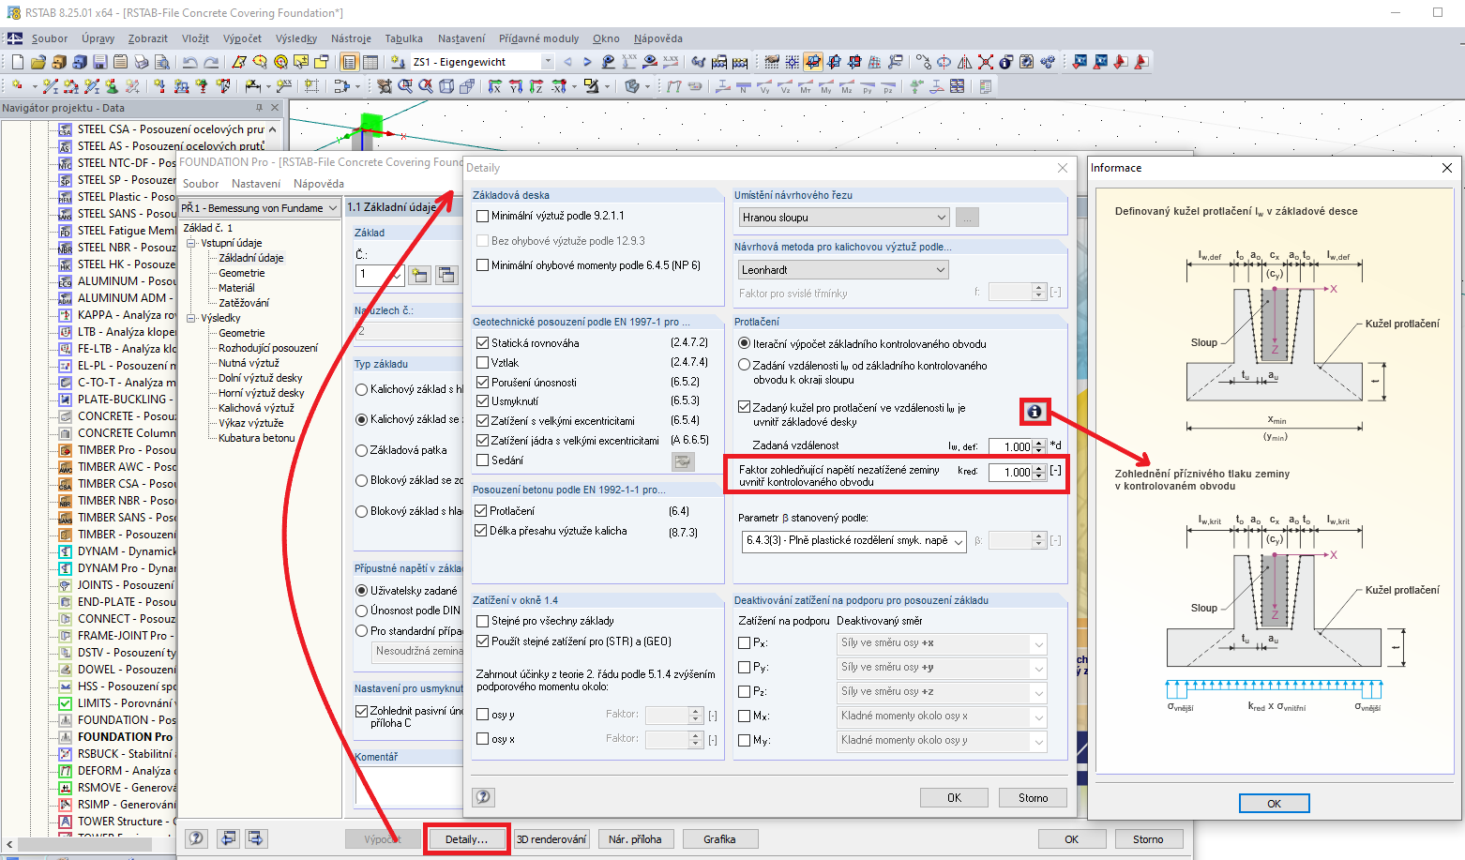
Task: Open the Přídavné moduly menu
Action: tap(538, 38)
